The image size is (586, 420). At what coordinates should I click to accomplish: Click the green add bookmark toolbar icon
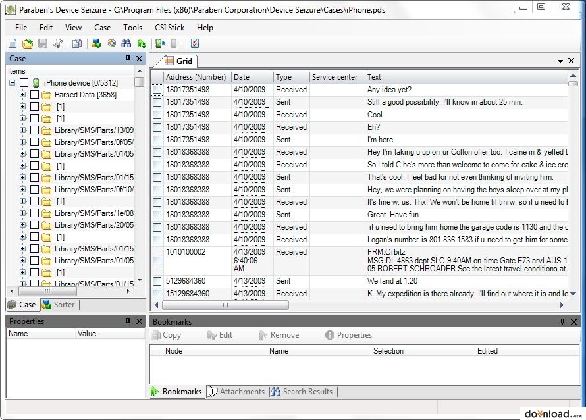(142, 43)
